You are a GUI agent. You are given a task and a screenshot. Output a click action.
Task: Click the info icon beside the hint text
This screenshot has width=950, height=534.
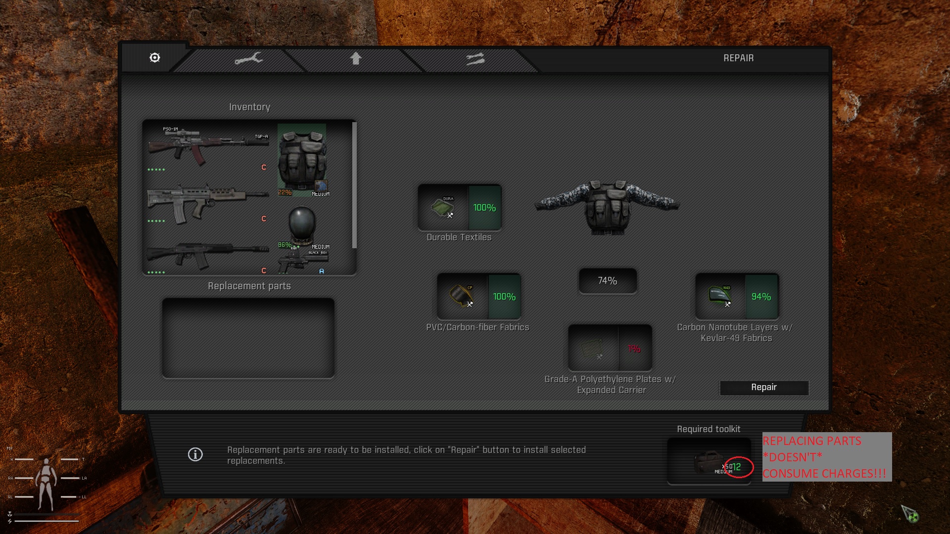click(x=195, y=454)
